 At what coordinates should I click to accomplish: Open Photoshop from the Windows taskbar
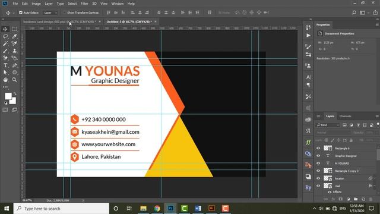click(170, 208)
